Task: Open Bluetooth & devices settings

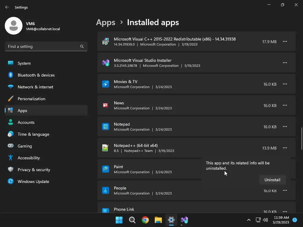Action: [x=46, y=75]
